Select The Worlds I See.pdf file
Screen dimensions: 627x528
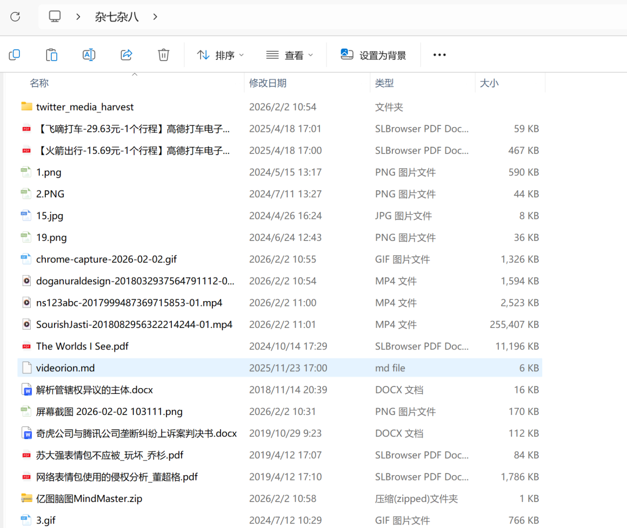click(x=82, y=346)
